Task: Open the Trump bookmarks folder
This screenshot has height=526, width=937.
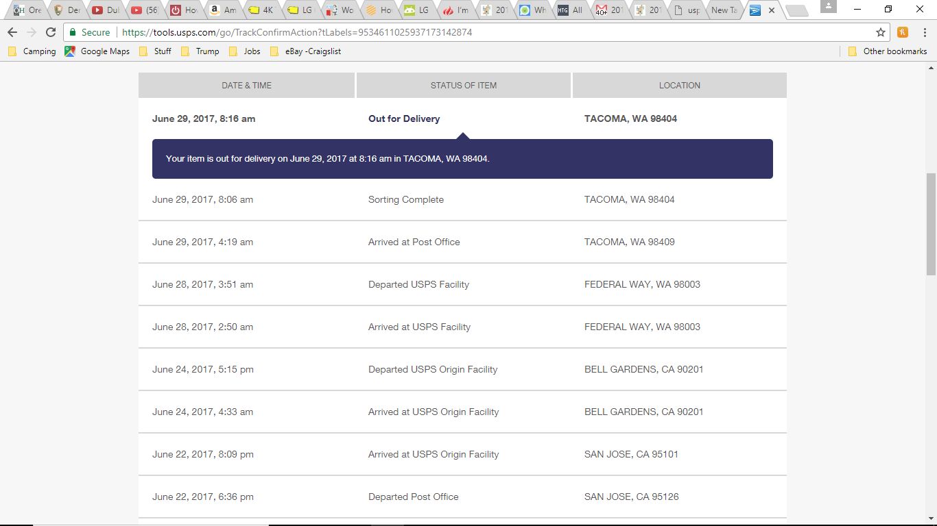Action: [x=200, y=51]
